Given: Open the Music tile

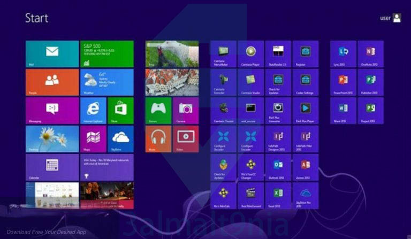Looking at the screenshot, I should (158, 139).
